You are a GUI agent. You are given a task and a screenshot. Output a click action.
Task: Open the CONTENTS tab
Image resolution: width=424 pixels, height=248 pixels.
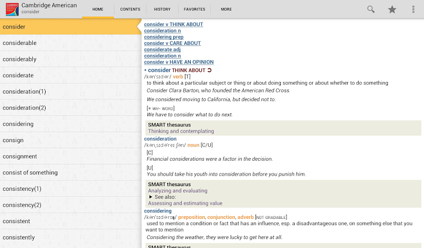(x=130, y=9)
